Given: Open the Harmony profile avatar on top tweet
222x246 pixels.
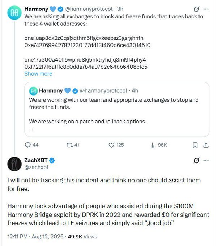Looking at the screenshot, I should point(14,13).
